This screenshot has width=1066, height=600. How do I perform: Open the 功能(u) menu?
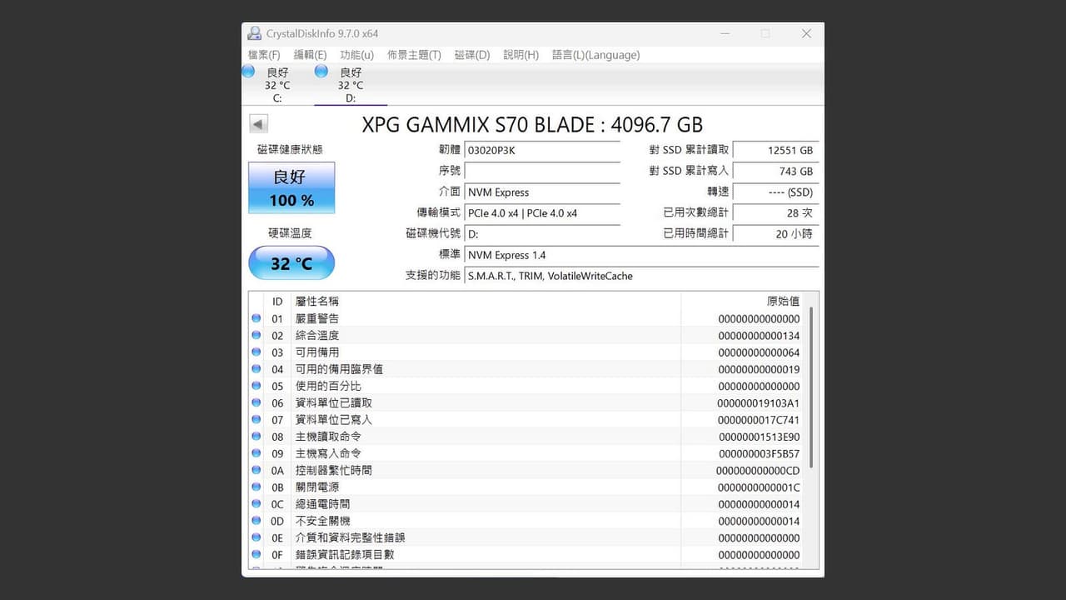(x=356, y=55)
